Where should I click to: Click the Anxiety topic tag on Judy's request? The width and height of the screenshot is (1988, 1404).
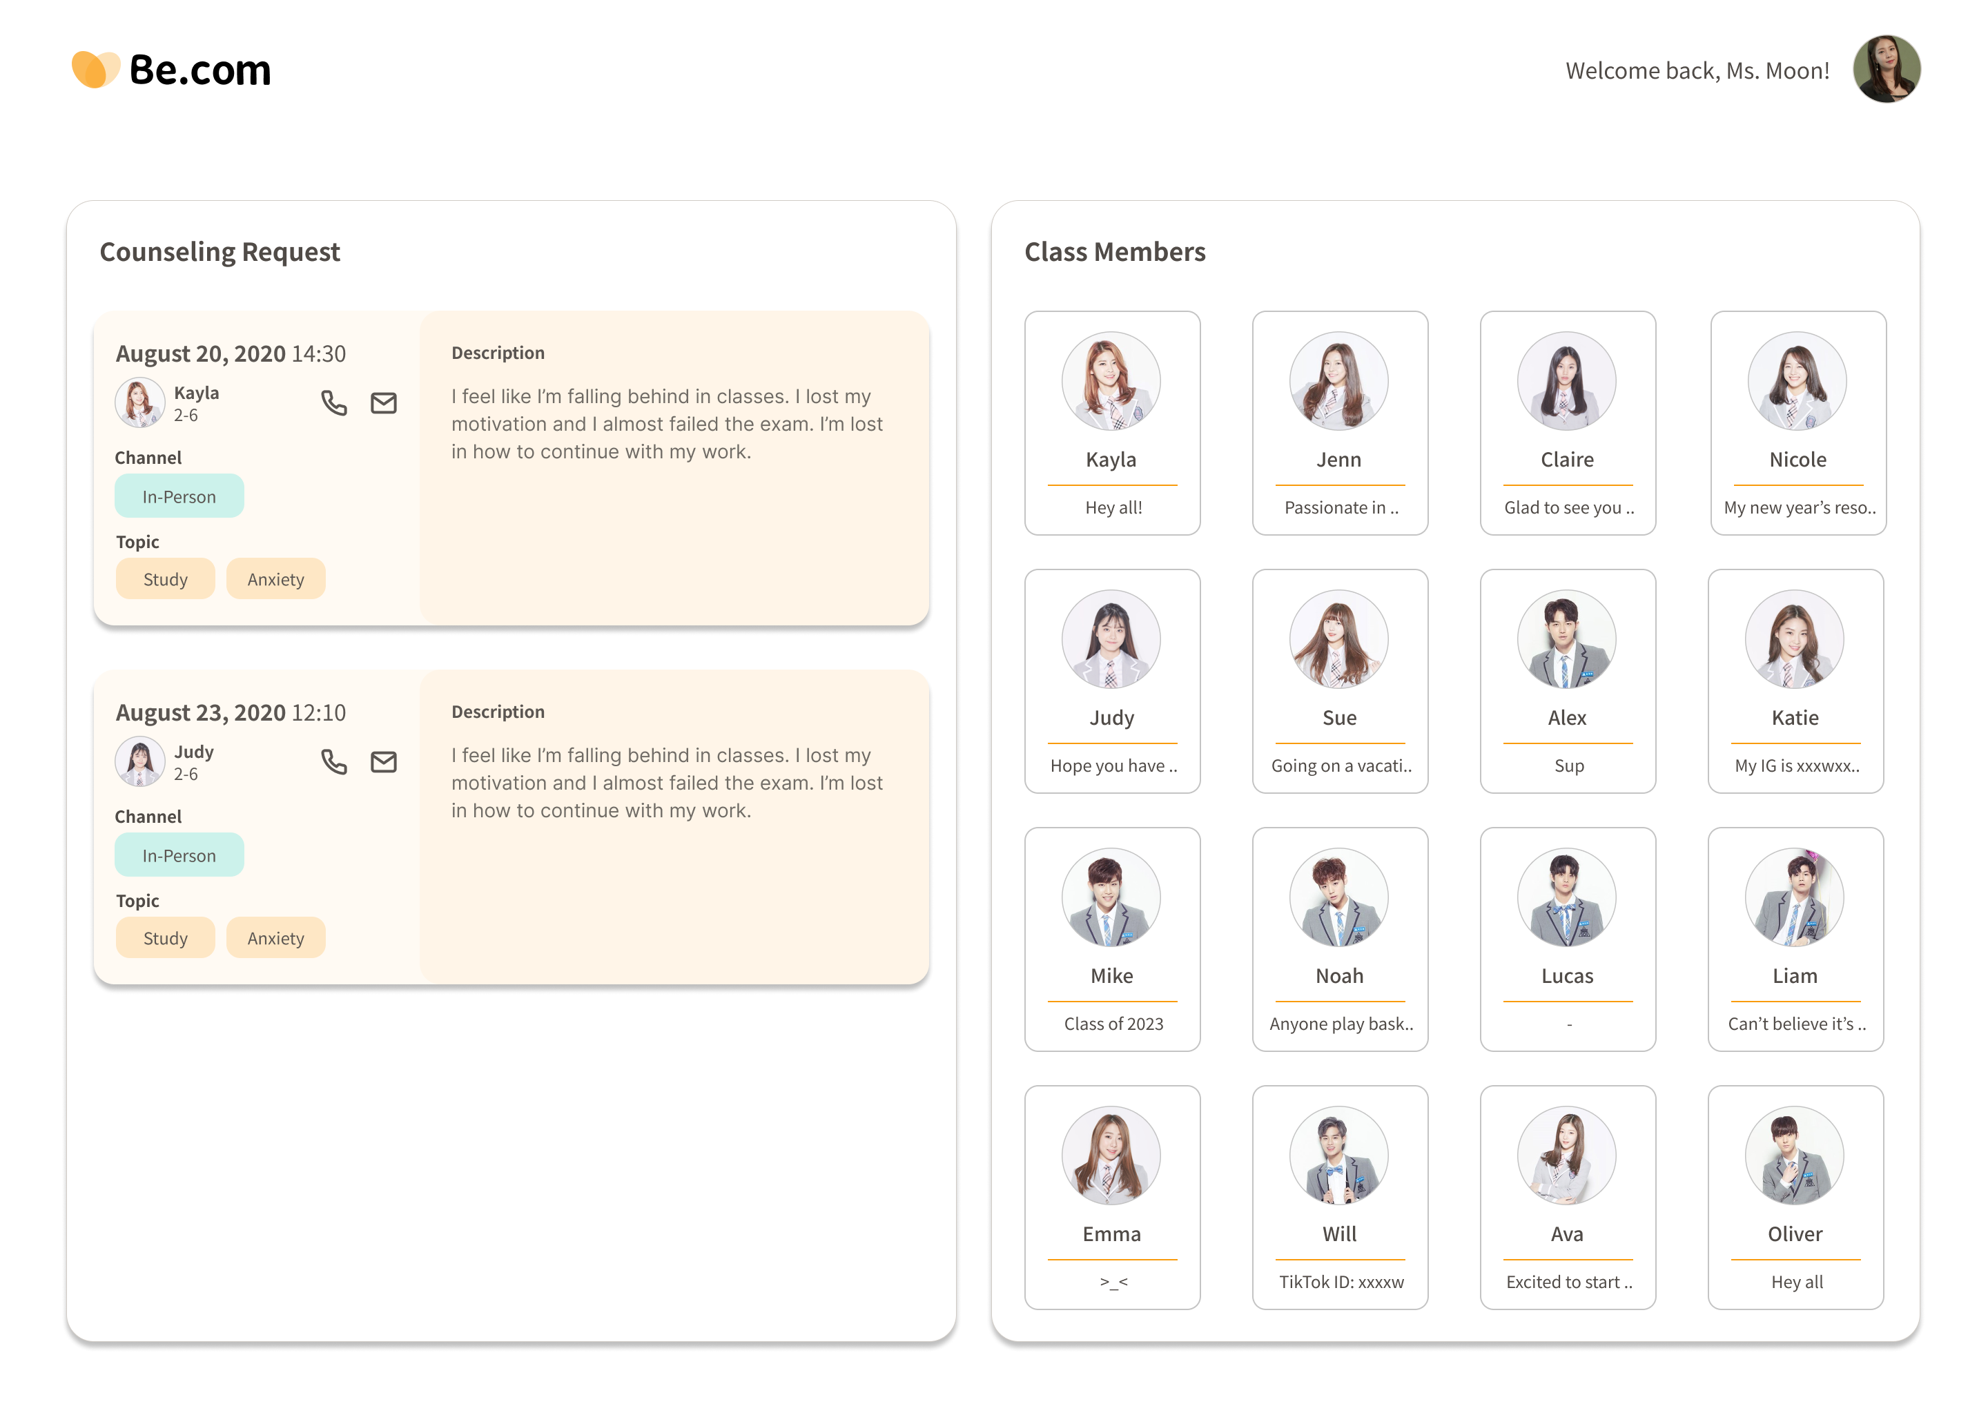(x=275, y=938)
